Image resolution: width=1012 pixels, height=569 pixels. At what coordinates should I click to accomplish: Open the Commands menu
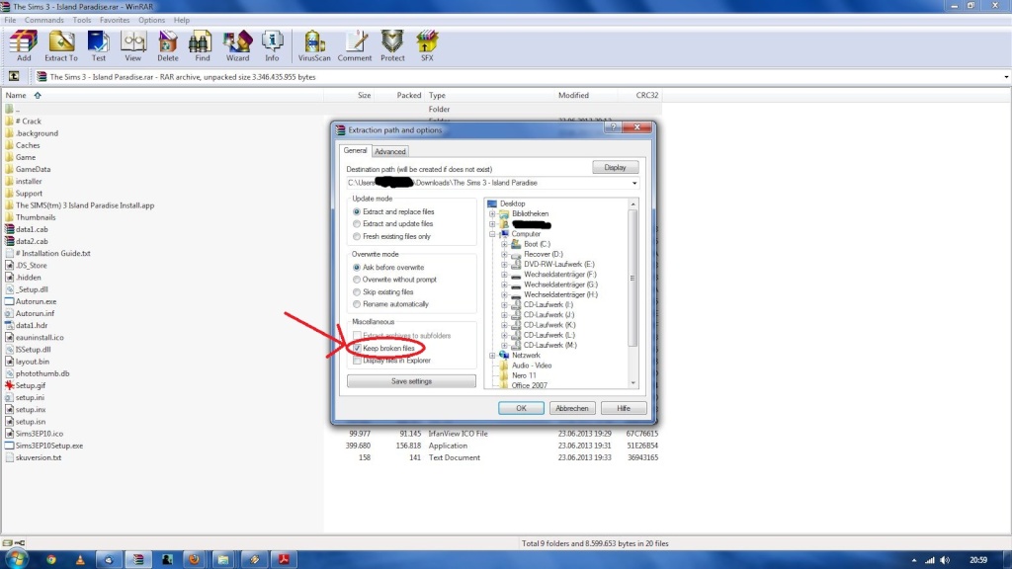pos(43,20)
